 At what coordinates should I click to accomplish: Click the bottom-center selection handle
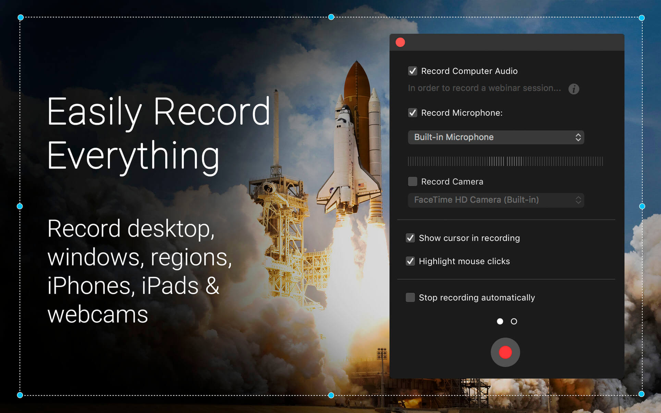click(x=331, y=395)
